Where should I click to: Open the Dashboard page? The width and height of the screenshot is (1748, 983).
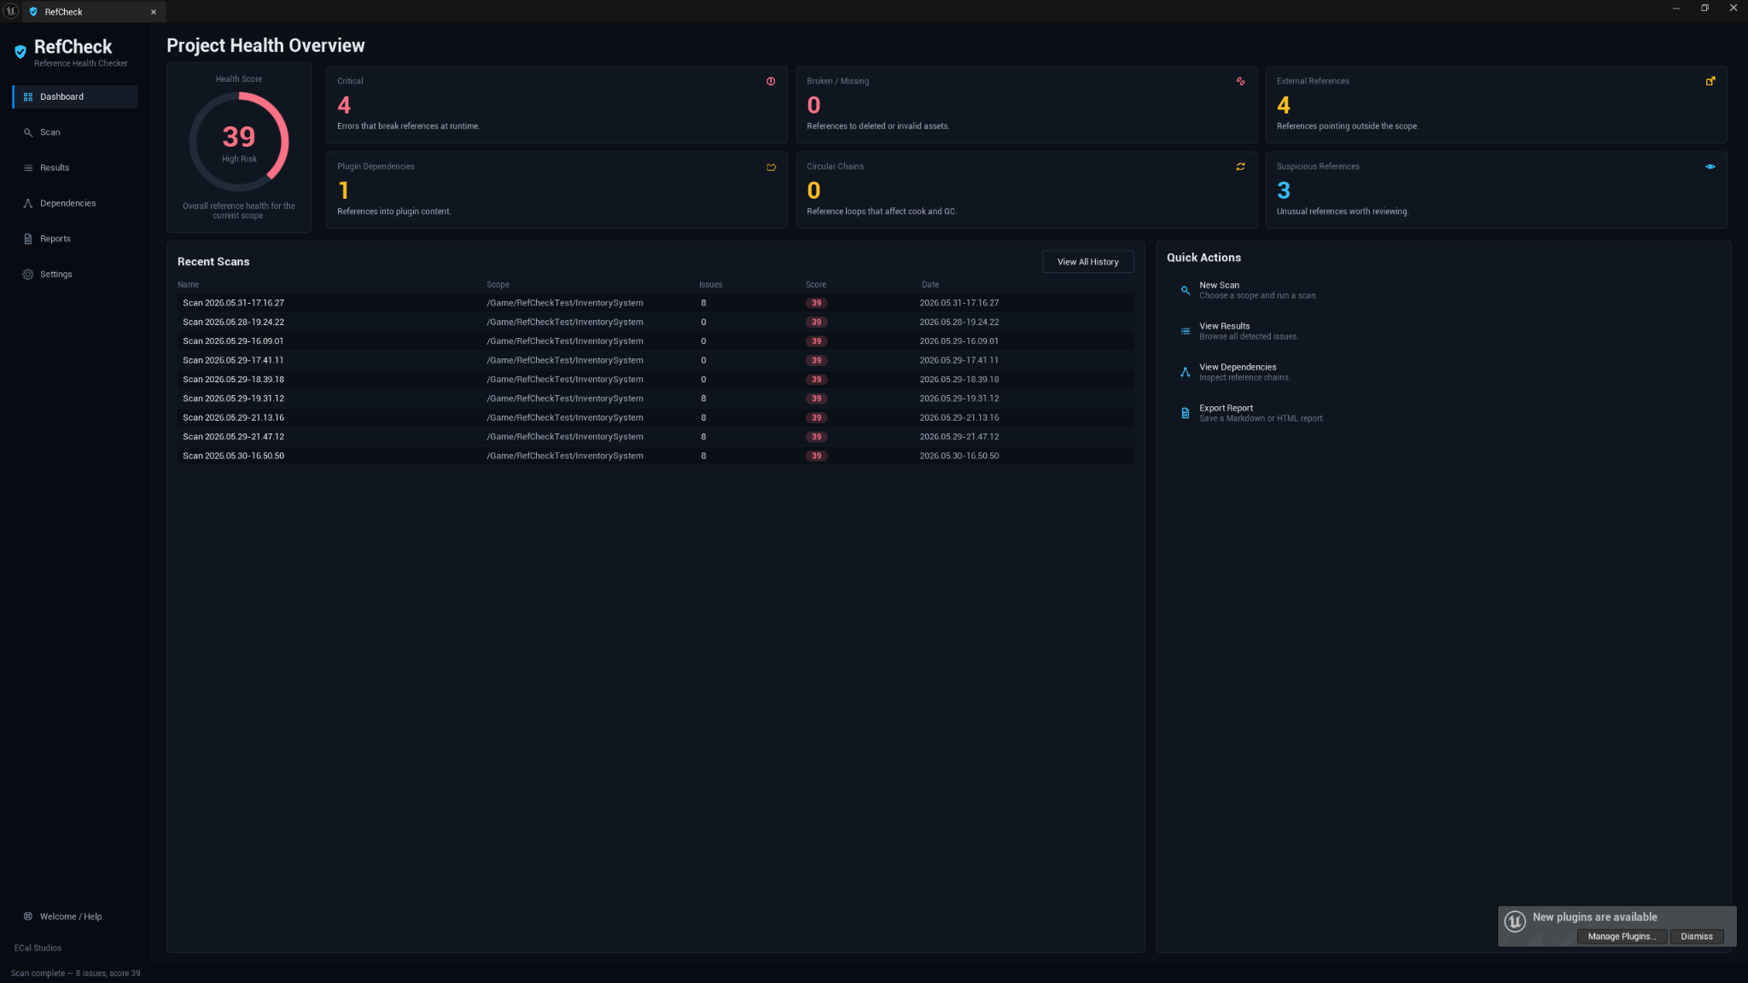pos(75,97)
